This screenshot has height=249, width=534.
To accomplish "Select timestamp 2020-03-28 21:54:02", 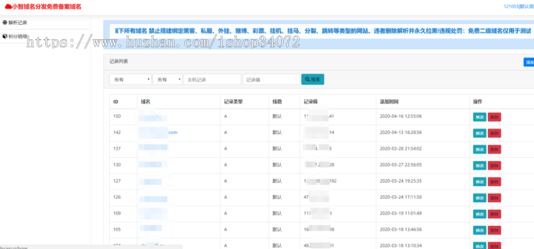I will click(401, 149).
